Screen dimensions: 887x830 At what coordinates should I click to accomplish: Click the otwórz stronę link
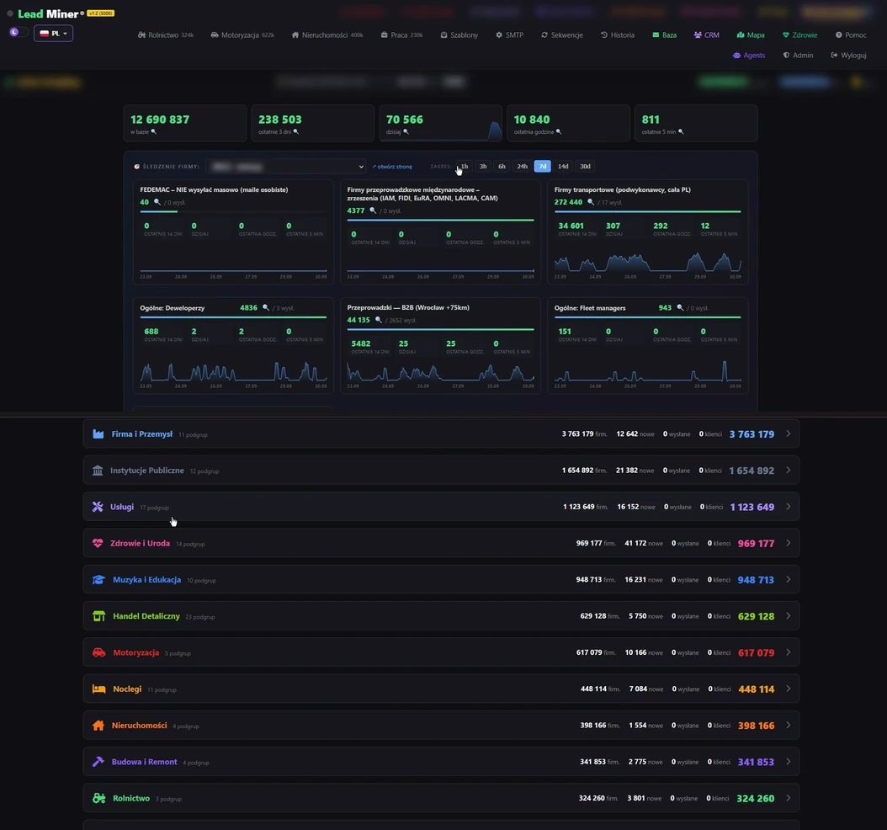point(392,167)
